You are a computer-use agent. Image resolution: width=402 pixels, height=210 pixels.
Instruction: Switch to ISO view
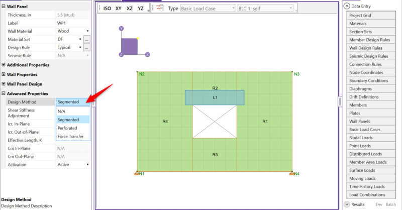click(x=107, y=9)
